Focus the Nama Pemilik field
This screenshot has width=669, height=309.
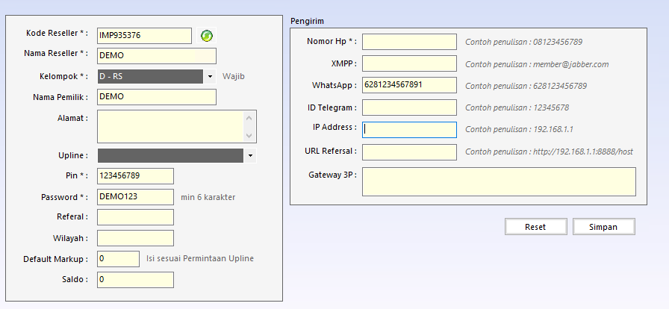point(156,97)
